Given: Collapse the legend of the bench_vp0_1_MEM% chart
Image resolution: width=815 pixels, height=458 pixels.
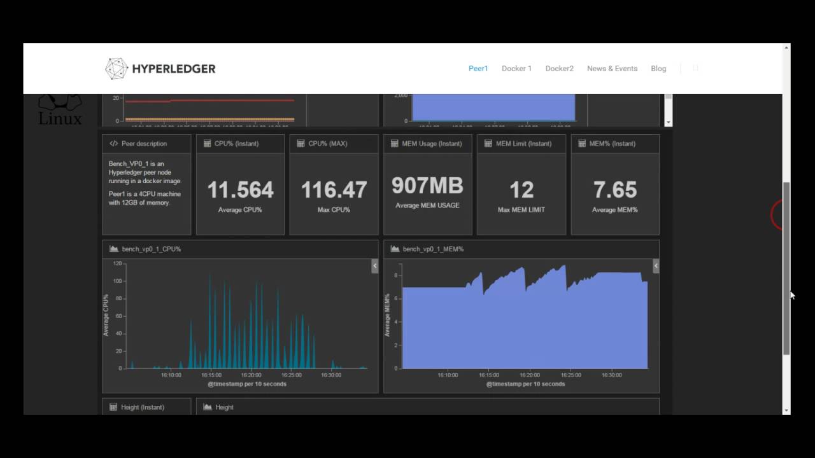Looking at the screenshot, I should point(656,266).
